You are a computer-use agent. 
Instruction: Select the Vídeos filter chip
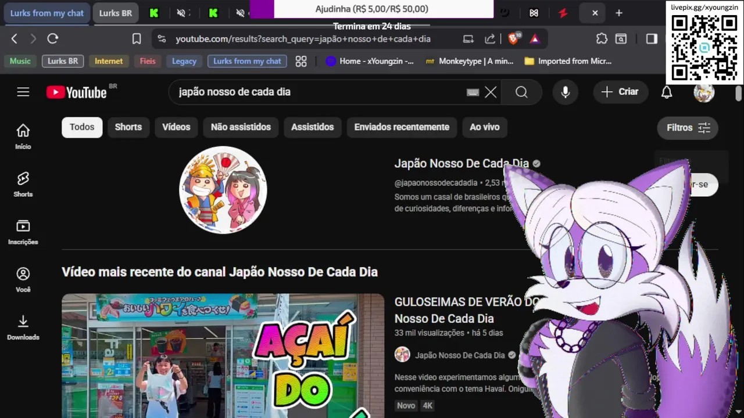pos(176,127)
